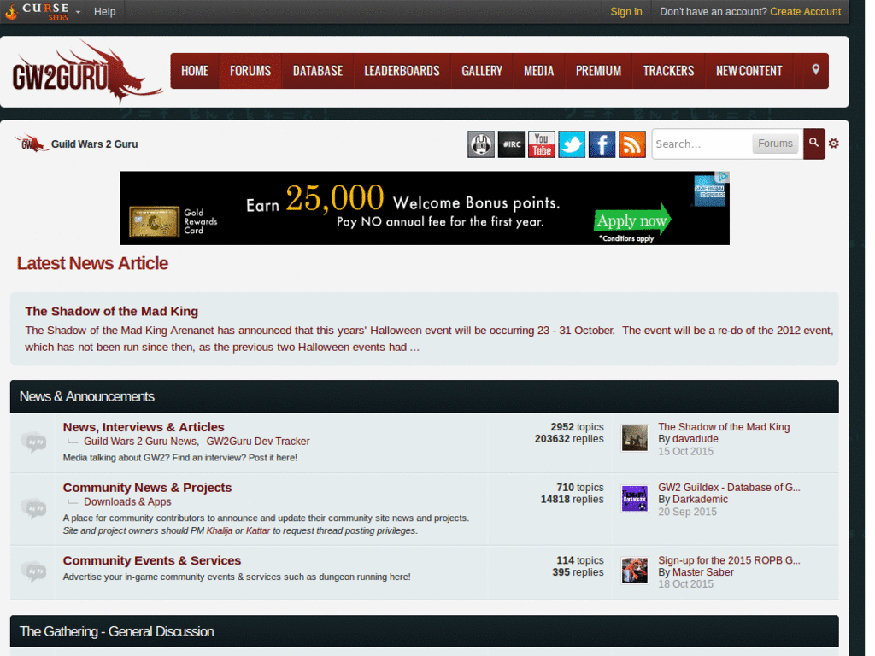Focus the Search text field
The height and width of the screenshot is (656, 875).
click(702, 143)
